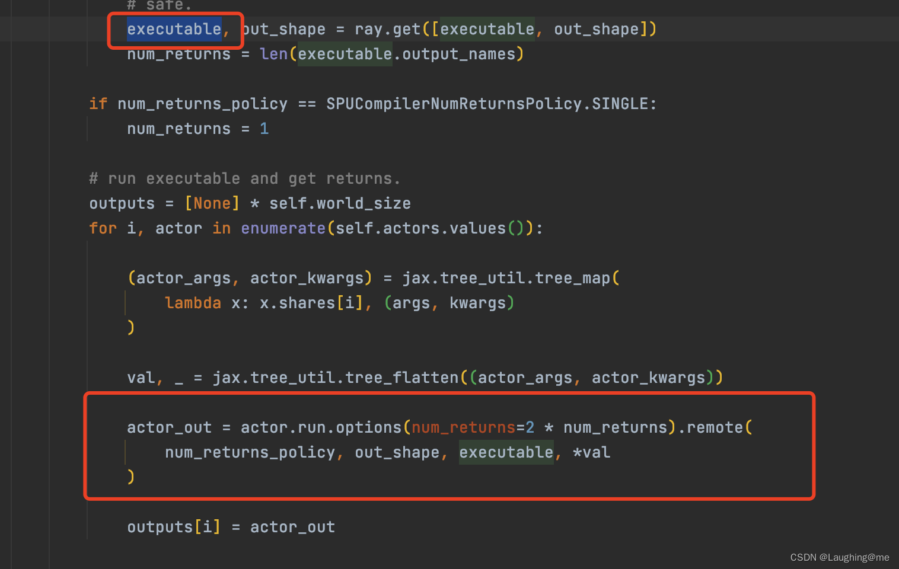Click '*val' argument

click(591, 452)
